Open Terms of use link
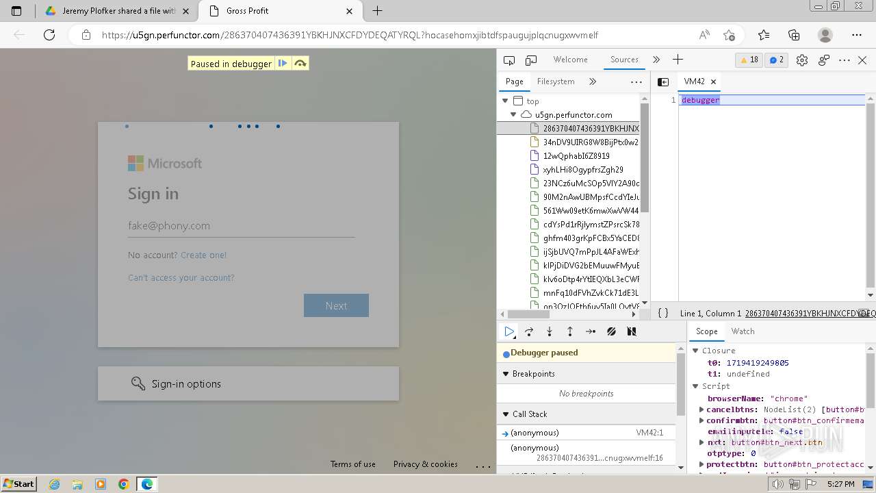Viewport: 876px width, 493px height. coord(353,464)
